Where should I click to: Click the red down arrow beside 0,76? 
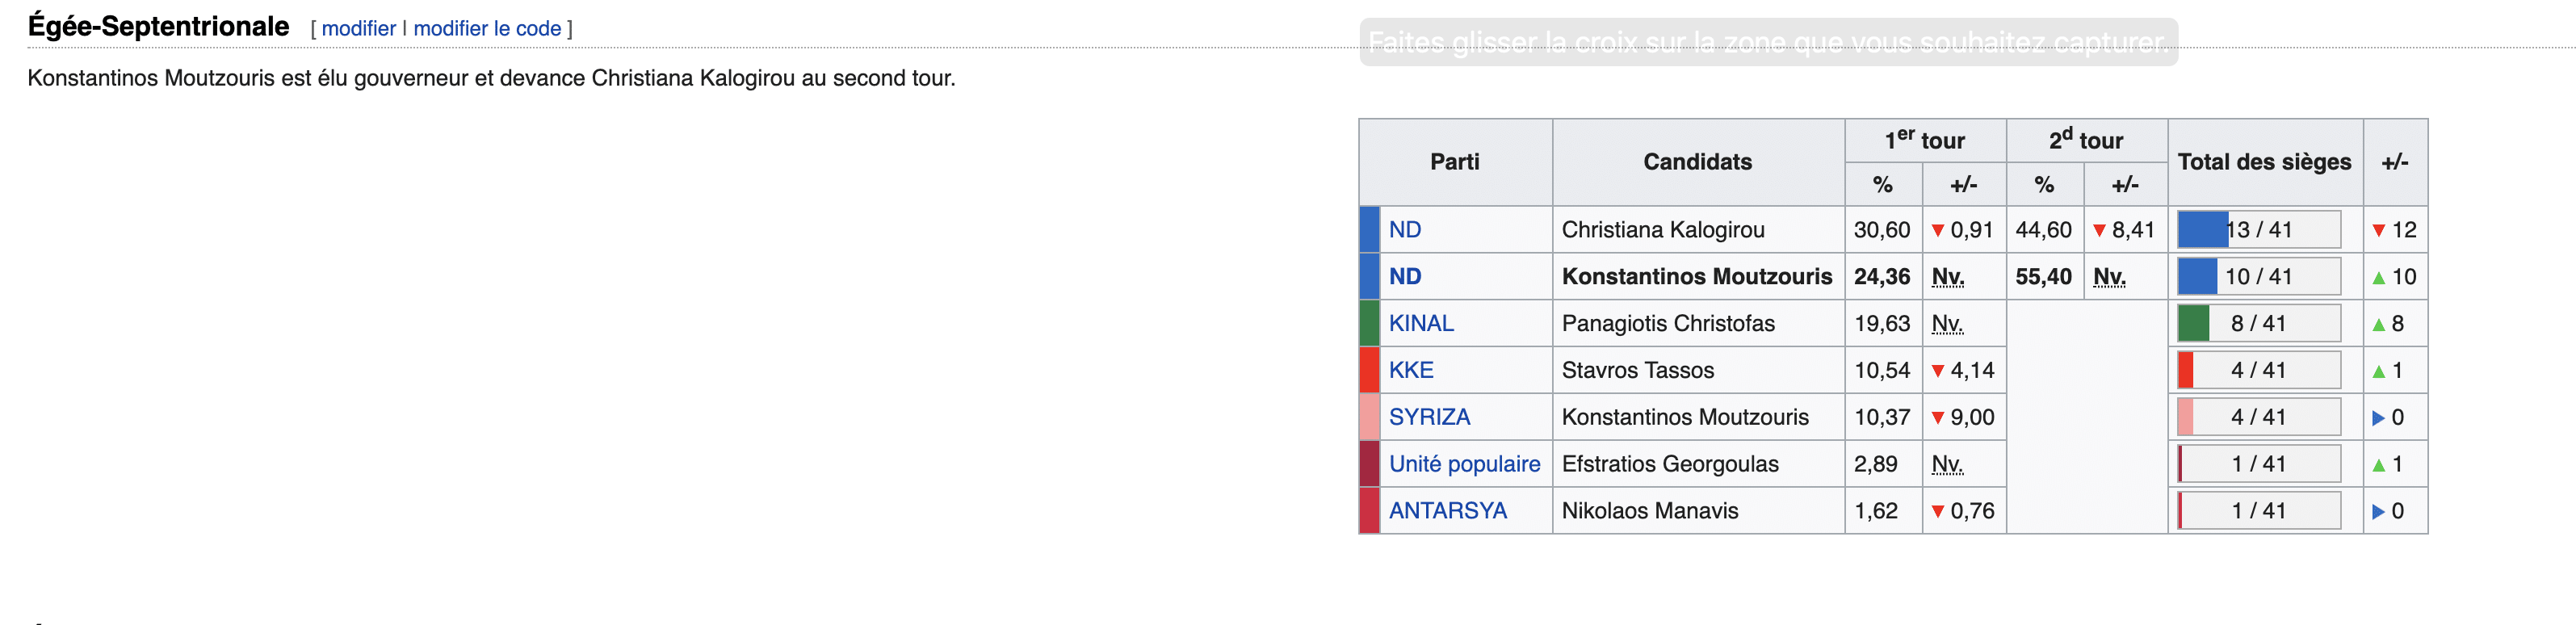tap(1938, 512)
